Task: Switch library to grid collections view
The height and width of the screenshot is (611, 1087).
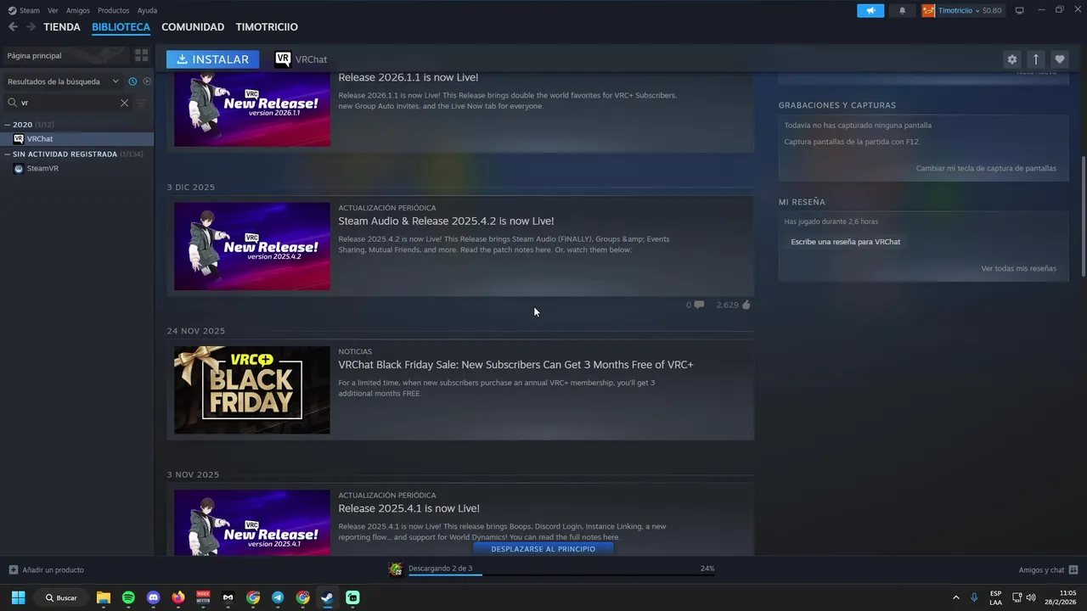Action: point(141,55)
